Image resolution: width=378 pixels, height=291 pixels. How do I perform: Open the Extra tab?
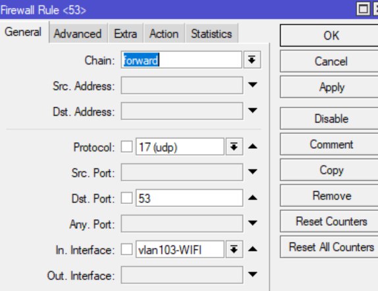[x=126, y=34]
